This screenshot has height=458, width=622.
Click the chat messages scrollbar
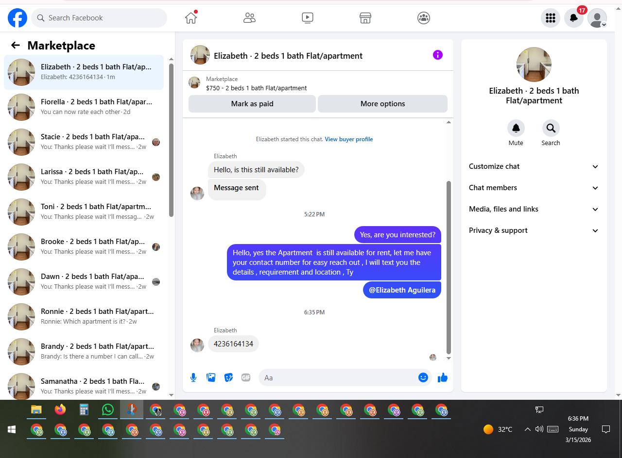pos(449,267)
